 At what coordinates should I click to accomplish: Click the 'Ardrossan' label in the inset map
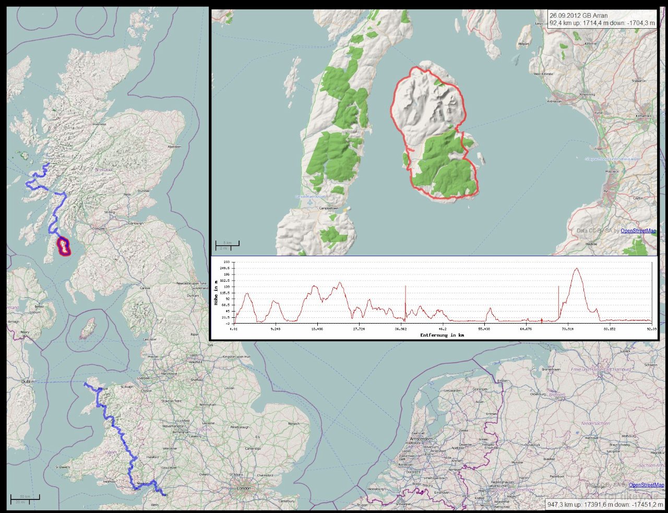coord(554,101)
